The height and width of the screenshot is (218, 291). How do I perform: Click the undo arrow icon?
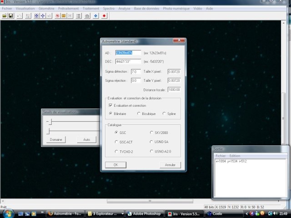coord(19,16)
